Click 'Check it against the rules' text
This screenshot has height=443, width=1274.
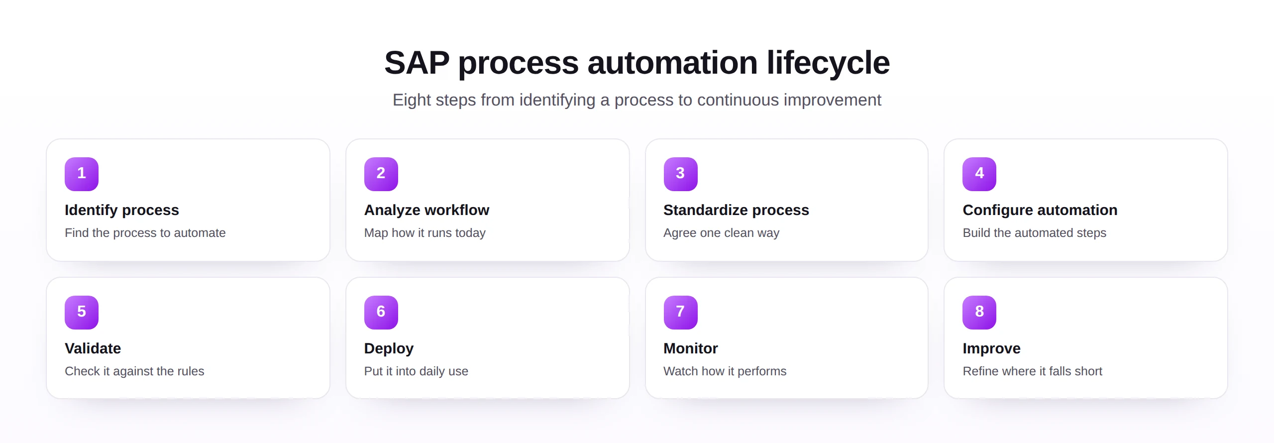click(x=134, y=371)
